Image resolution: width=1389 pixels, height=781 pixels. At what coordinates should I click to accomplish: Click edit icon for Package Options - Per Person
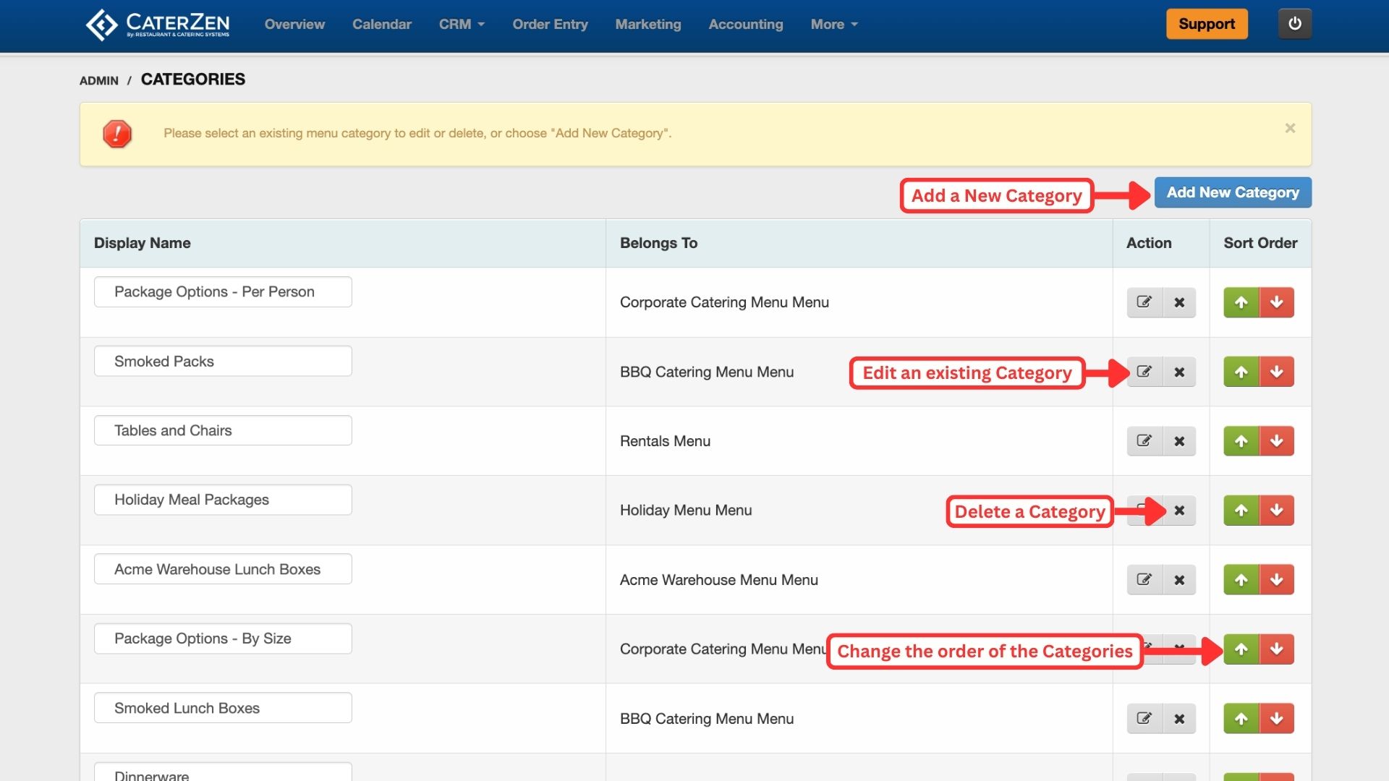click(1144, 302)
